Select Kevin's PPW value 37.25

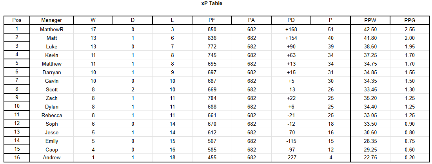(370, 55)
